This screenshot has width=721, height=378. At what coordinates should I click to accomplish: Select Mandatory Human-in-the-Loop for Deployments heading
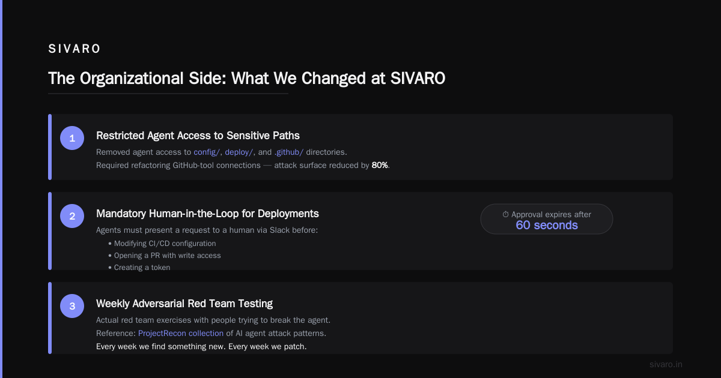pos(207,214)
